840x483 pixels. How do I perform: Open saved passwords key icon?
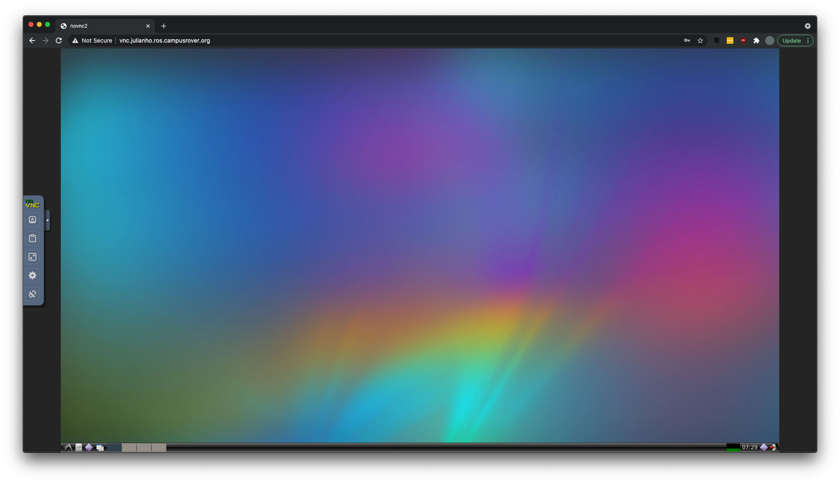687,40
